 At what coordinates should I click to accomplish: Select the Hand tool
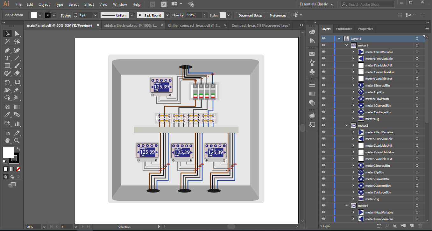(x=7, y=141)
